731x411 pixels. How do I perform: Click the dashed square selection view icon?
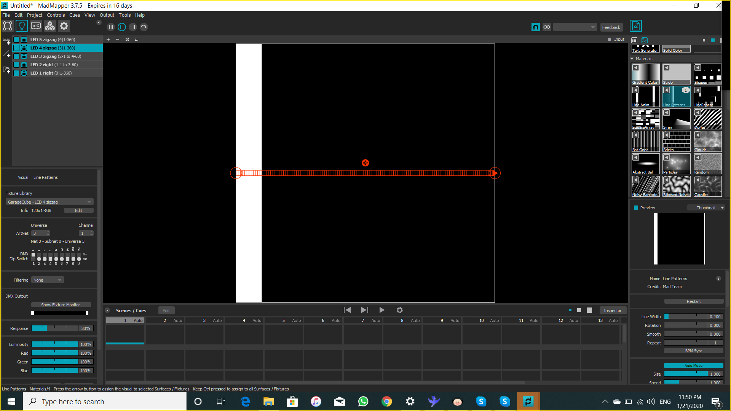click(137, 39)
